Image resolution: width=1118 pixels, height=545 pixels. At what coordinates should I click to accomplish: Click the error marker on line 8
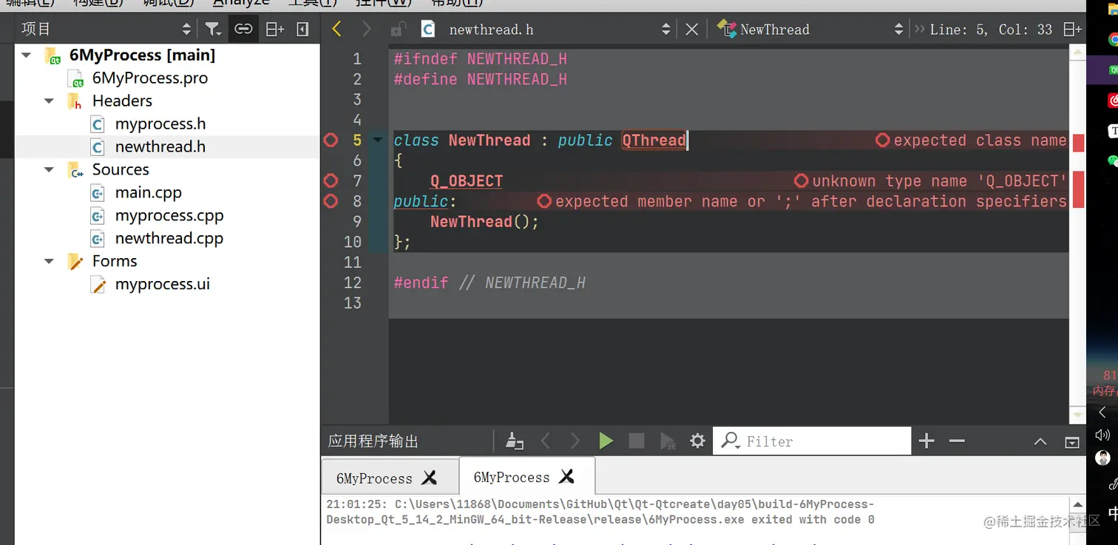coord(331,200)
